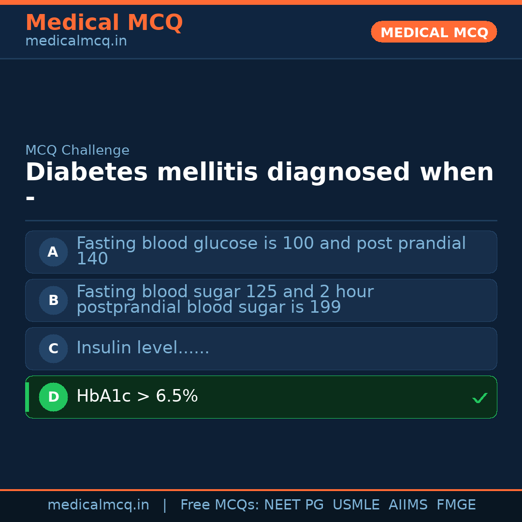Select the option B letter circle

coord(53,300)
